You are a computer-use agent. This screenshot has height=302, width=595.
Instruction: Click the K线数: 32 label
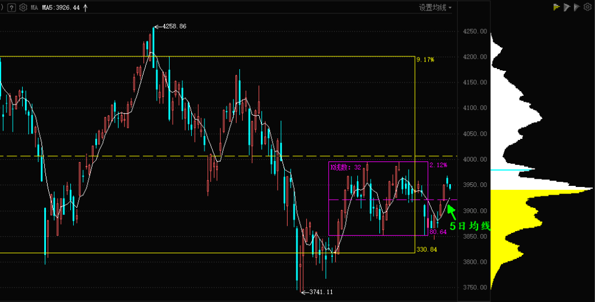tap(346, 167)
